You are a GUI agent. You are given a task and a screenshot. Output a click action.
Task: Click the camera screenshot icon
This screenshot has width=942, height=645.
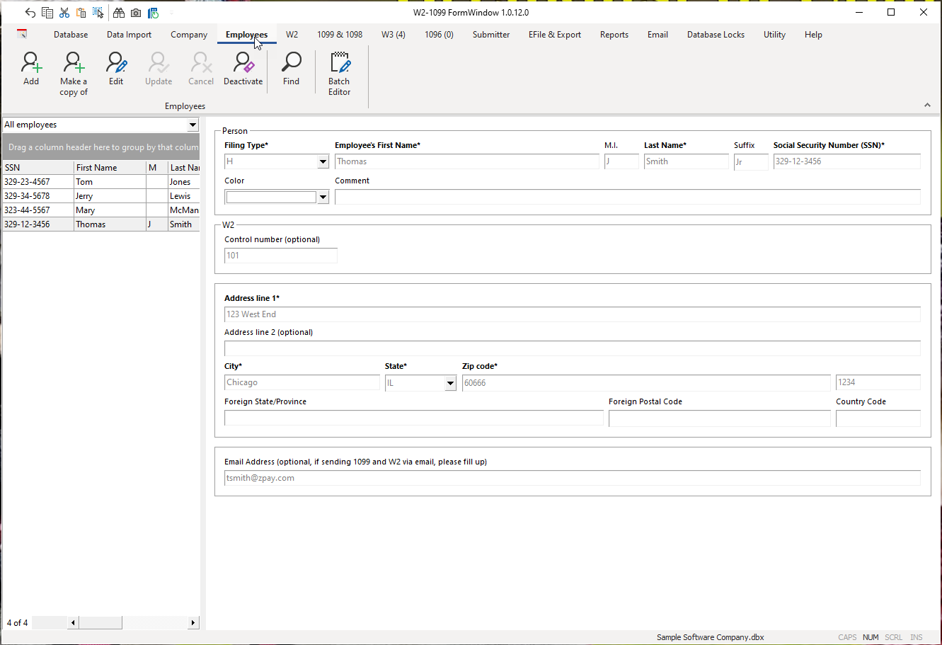(136, 13)
